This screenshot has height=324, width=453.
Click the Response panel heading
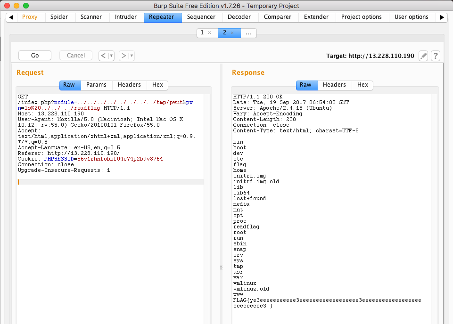(x=248, y=73)
